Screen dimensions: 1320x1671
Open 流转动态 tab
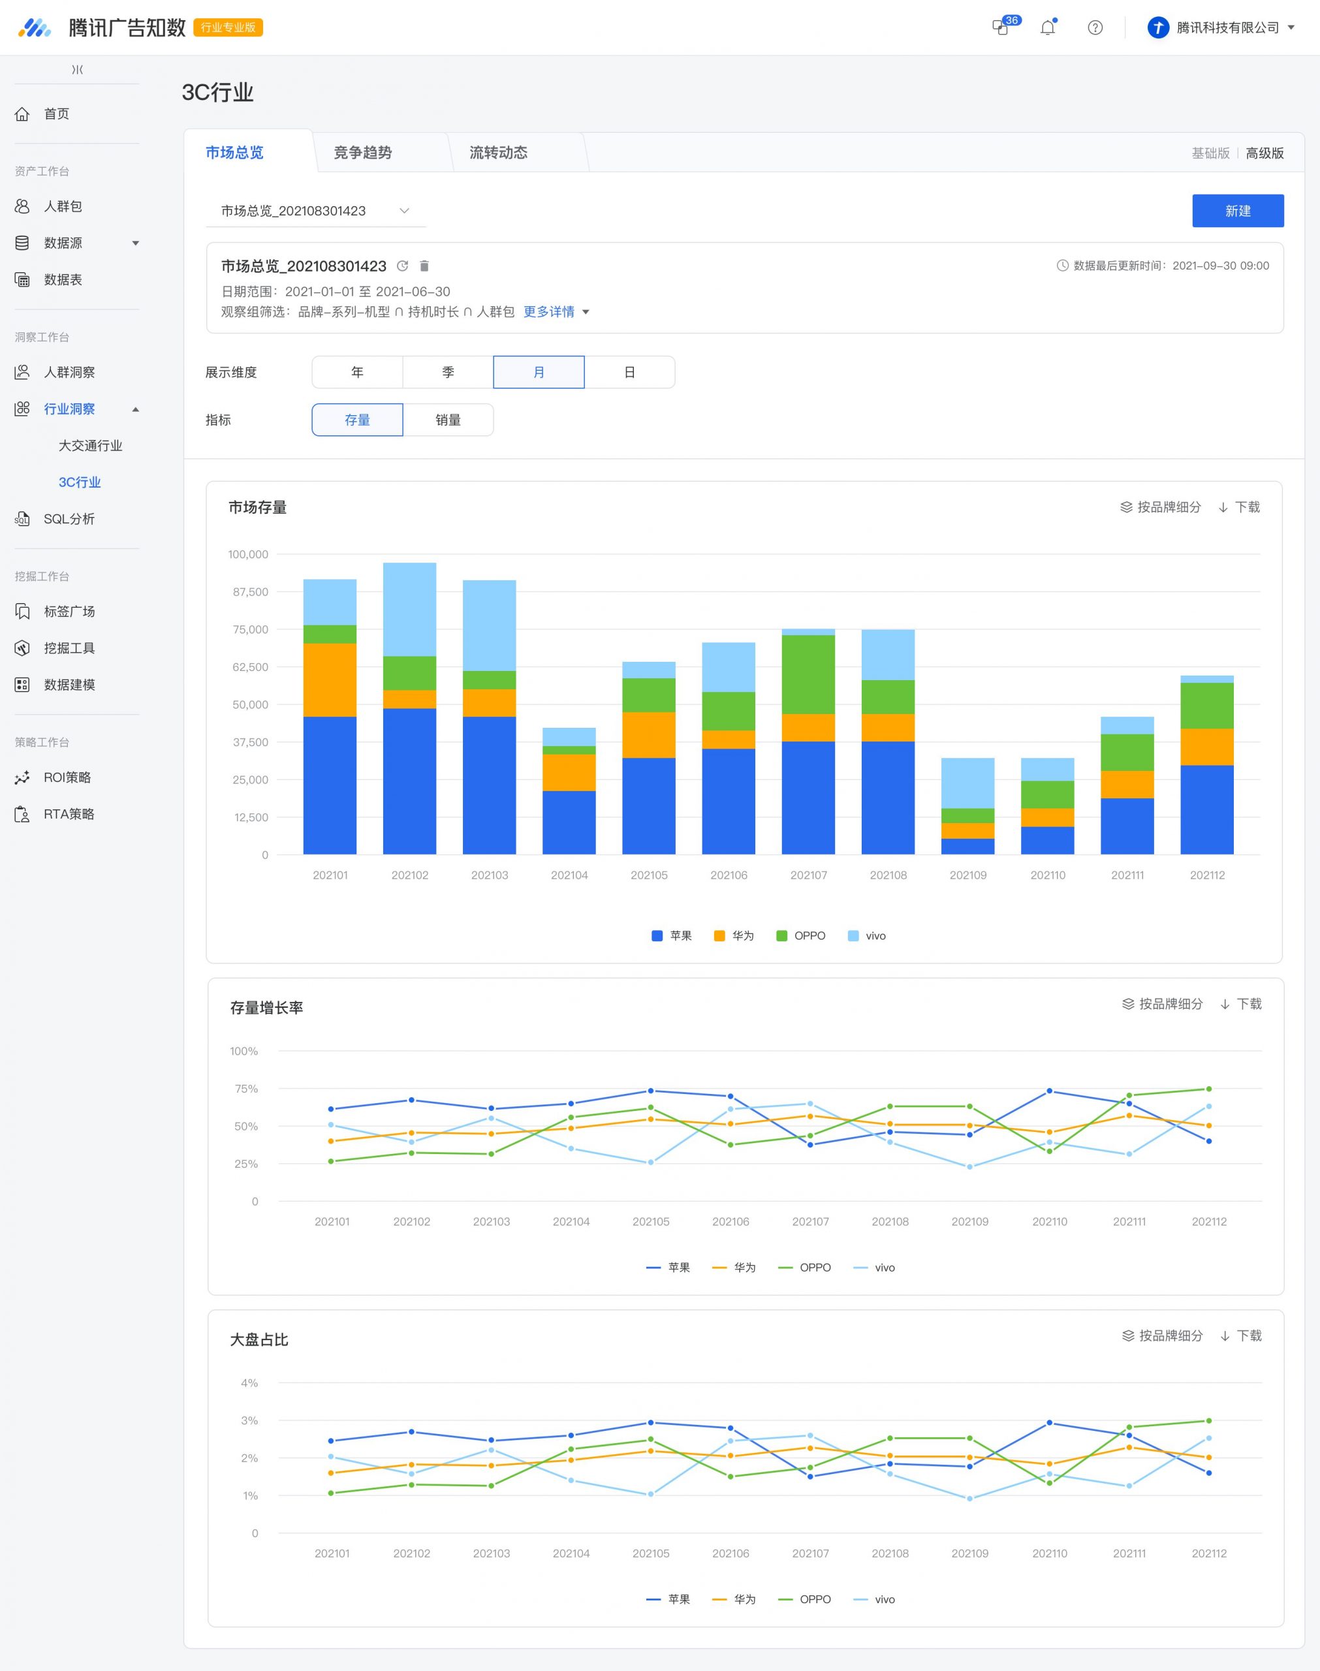click(499, 152)
